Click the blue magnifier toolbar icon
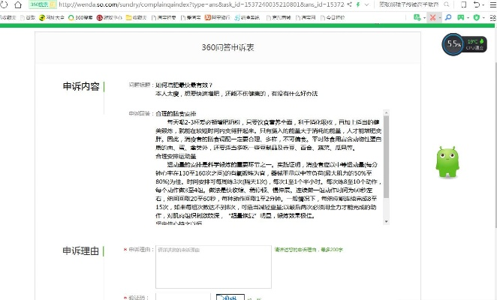Image resolution: width=497 pixels, height=300 pixels. coord(448,16)
